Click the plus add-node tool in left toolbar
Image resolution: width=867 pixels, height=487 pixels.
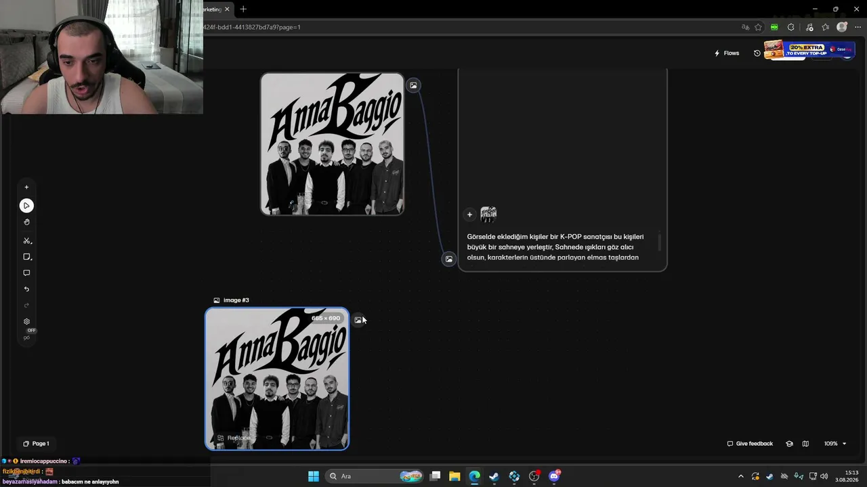26,187
